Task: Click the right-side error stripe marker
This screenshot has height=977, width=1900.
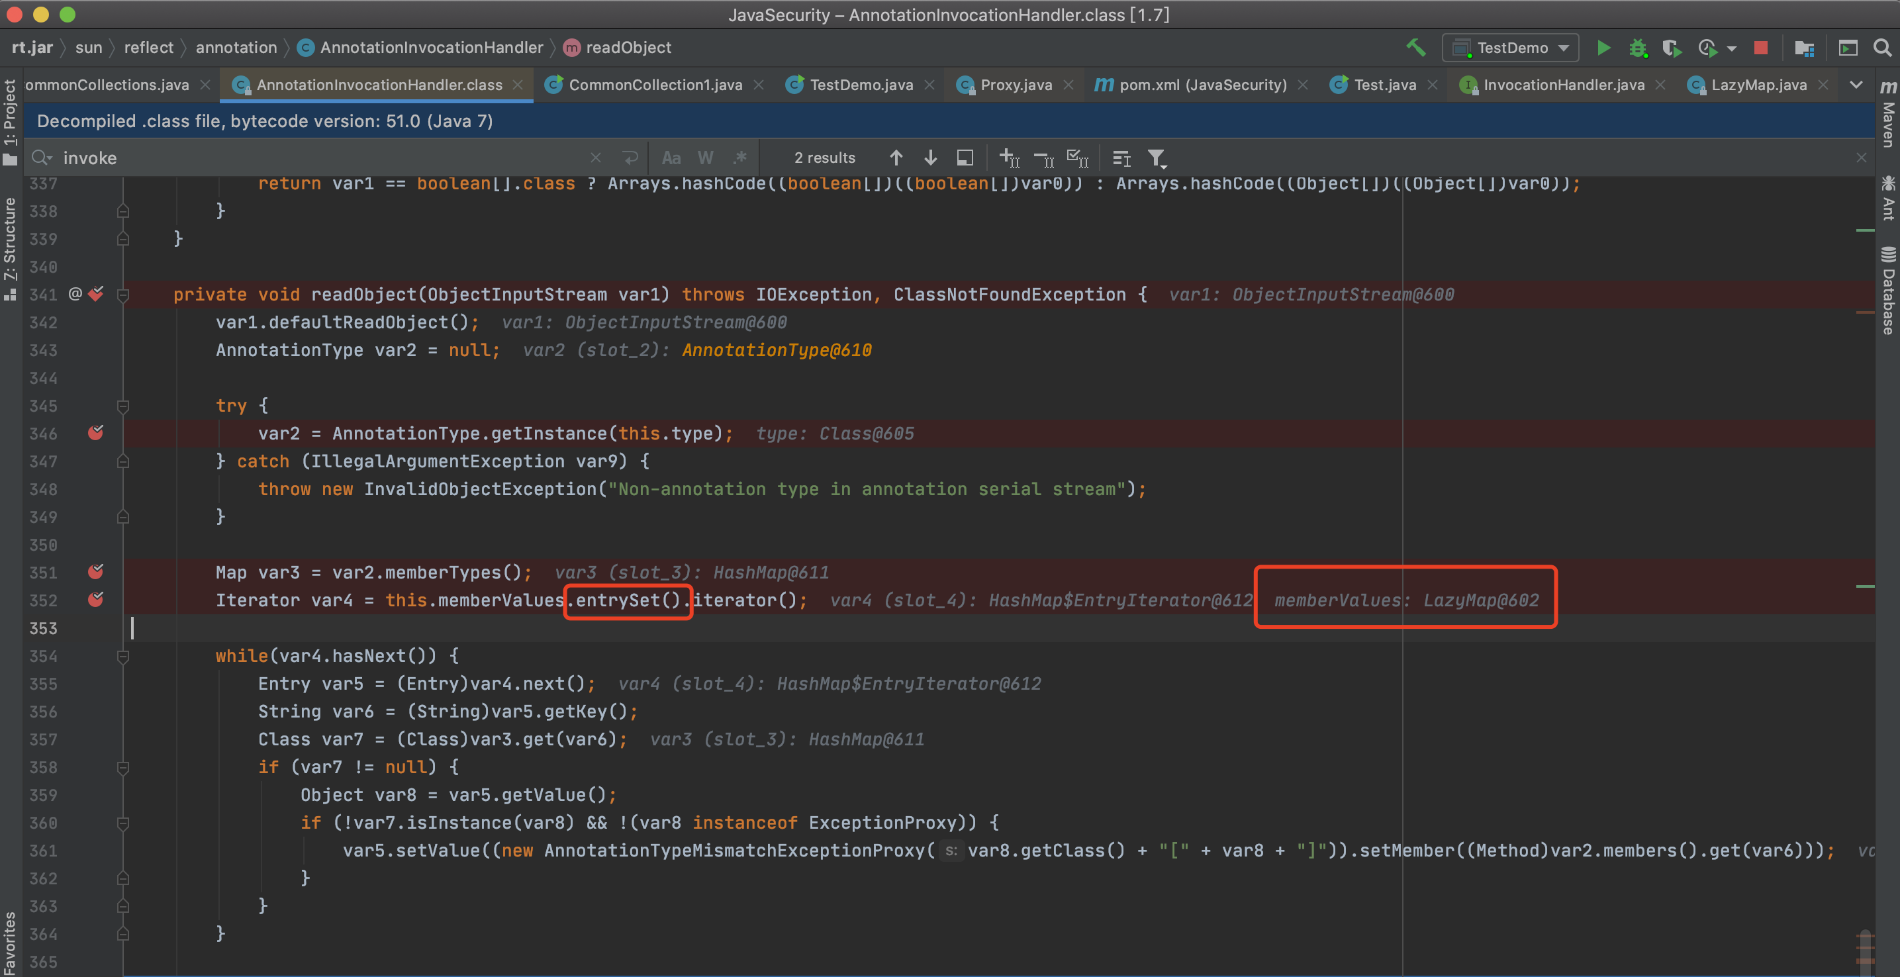Action: click(1865, 312)
